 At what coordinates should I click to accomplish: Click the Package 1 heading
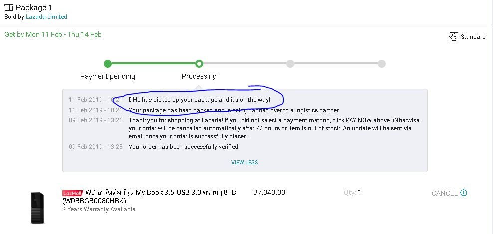click(34, 7)
